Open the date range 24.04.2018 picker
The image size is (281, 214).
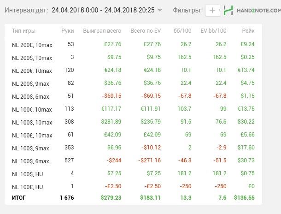click(x=103, y=10)
